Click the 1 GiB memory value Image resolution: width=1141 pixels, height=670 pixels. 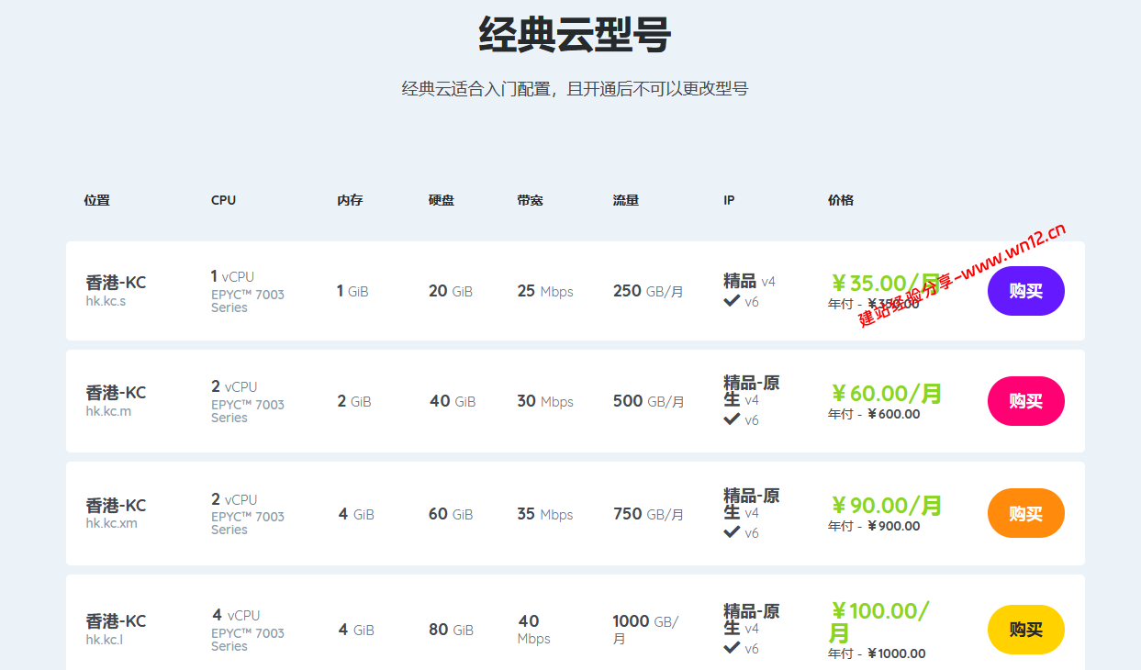click(x=352, y=291)
